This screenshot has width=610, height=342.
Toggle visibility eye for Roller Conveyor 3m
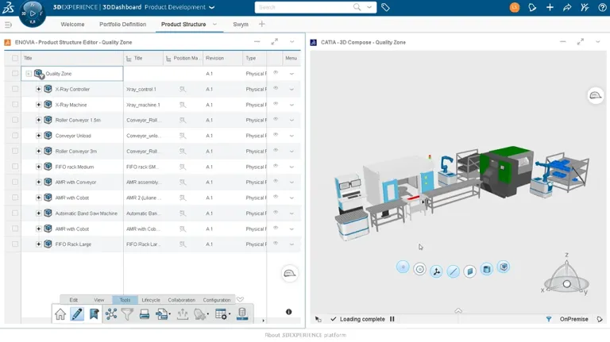pos(276,151)
